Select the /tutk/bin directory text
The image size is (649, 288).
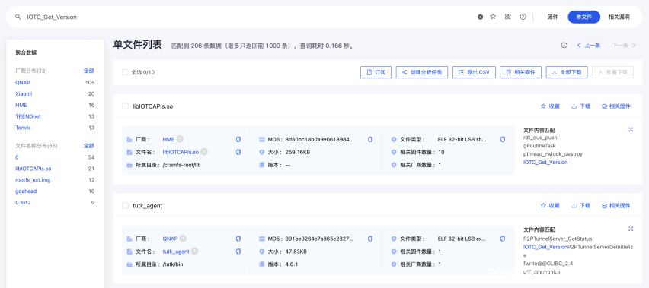[x=173, y=264]
